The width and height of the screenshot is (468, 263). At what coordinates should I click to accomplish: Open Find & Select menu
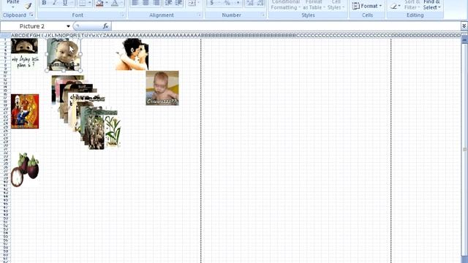point(431,5)
